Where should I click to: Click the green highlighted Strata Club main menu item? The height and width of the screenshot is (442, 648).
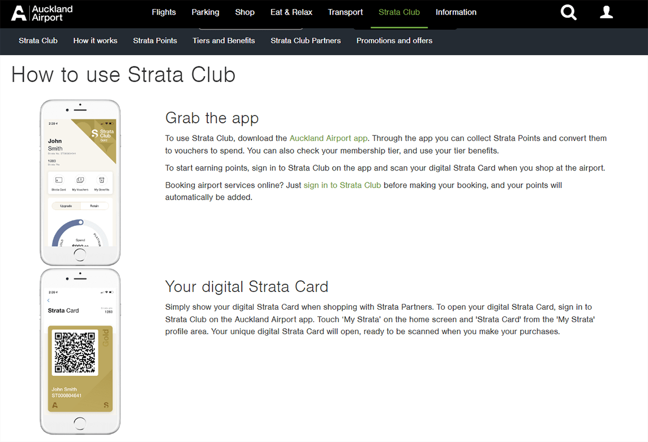tap(399, 12)
